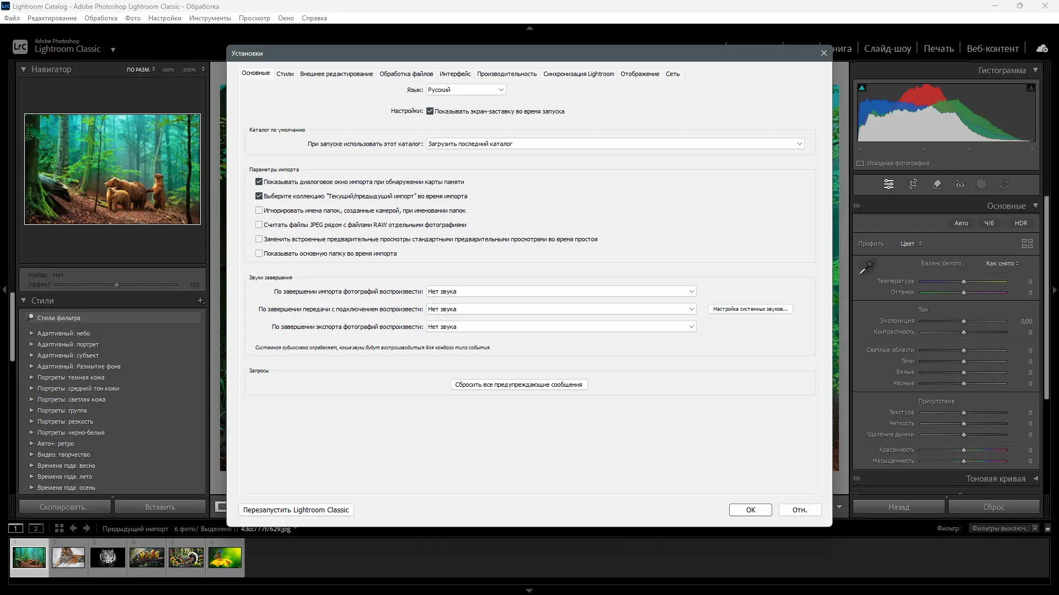Click the filmstrip grid view icon

click(x=59, y=528)
